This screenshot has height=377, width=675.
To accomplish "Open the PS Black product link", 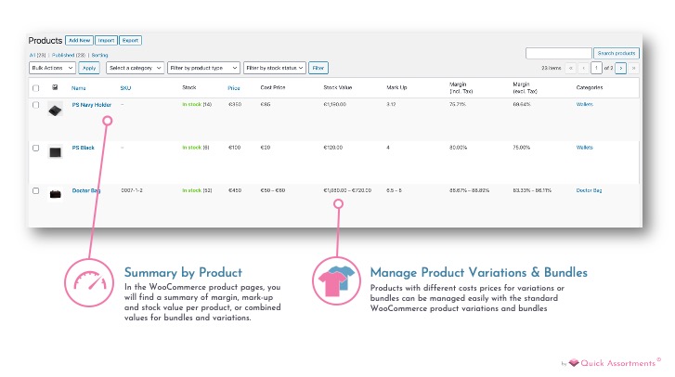I will point(83,148).
